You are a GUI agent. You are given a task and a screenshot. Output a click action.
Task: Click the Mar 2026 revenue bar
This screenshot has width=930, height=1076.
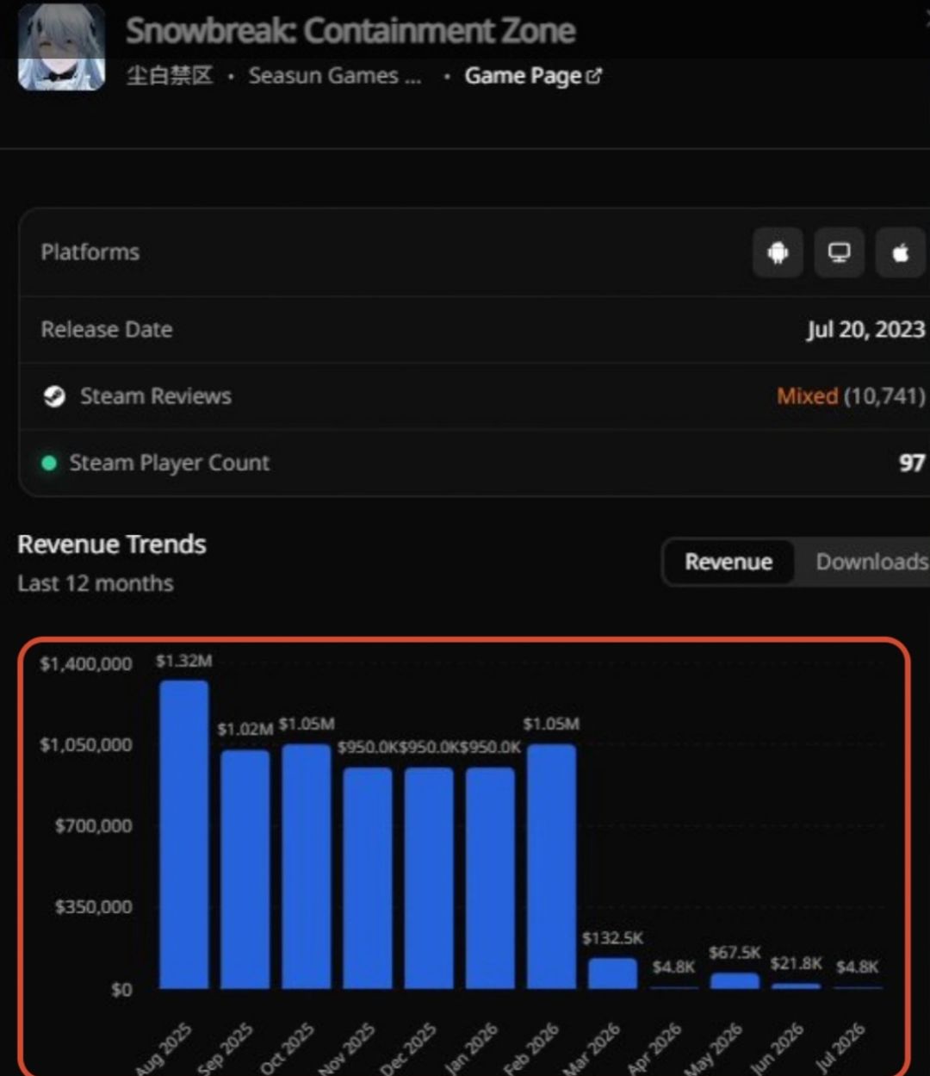point(612,973)
